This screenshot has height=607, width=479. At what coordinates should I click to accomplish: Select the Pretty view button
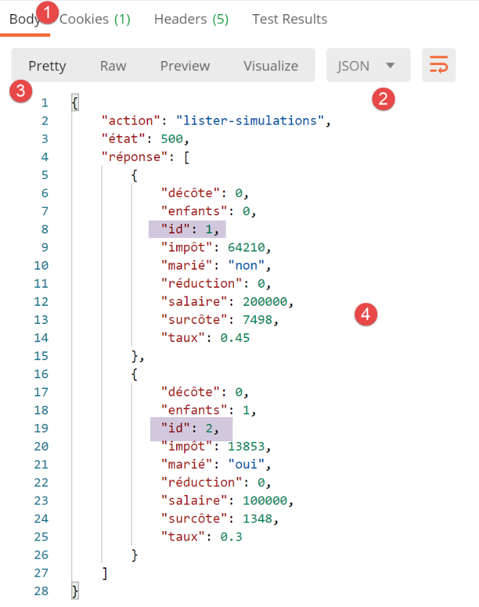tap(47, 66)
